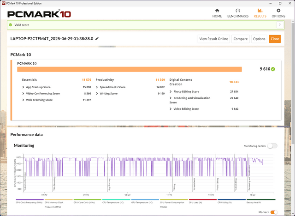Click Digital Content Creation score 18 333
This screenshot has height=216, width=295.
pos(234,82)
